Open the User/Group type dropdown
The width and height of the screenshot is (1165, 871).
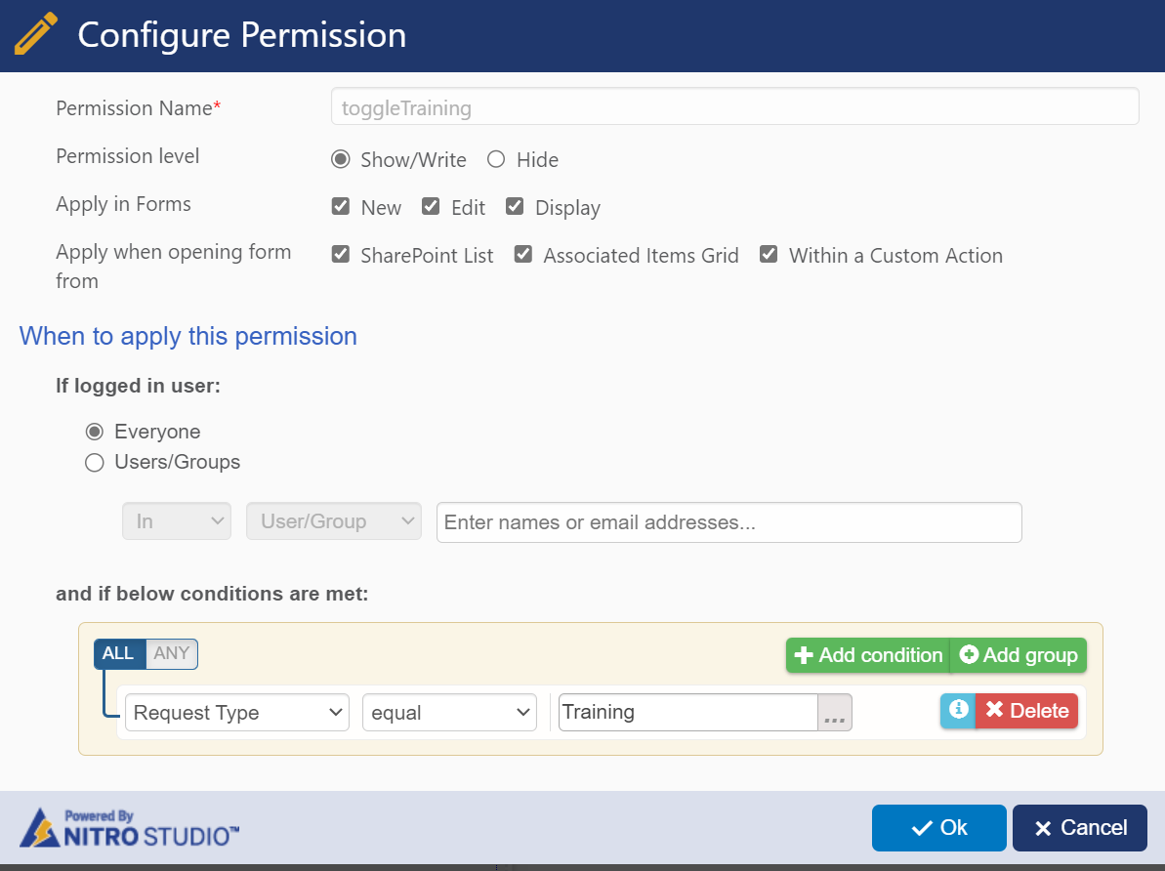(334, 521)
